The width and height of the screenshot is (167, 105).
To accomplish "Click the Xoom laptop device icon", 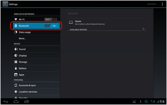I will pyautogui.click(x=71, y=22).
